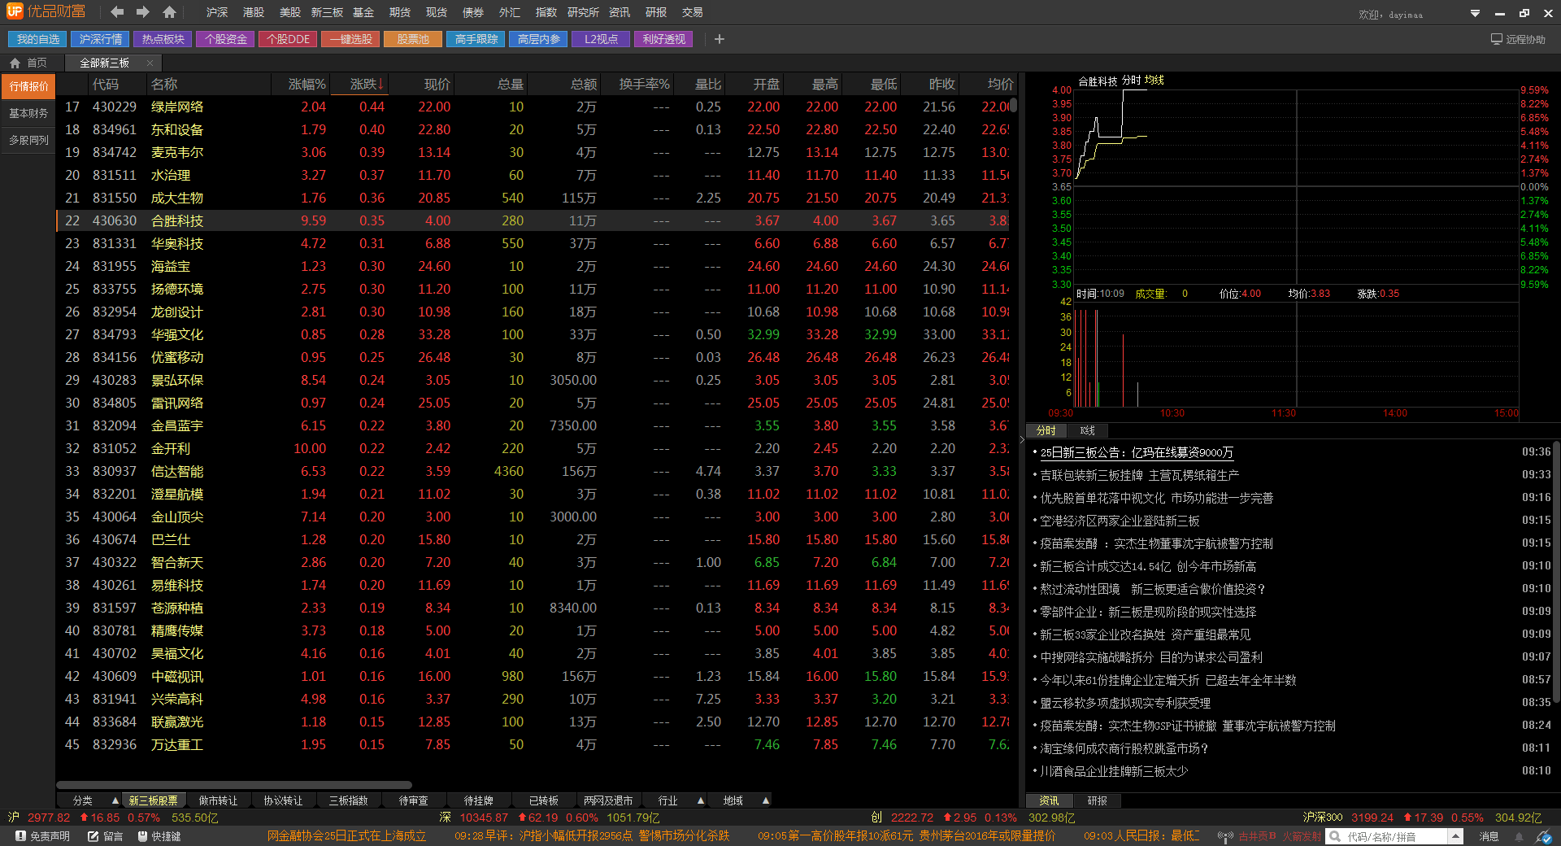Open 免责声明 disclaimer in status bar
The height and width of the screenshot is (846, 1561).
[43, 836]
